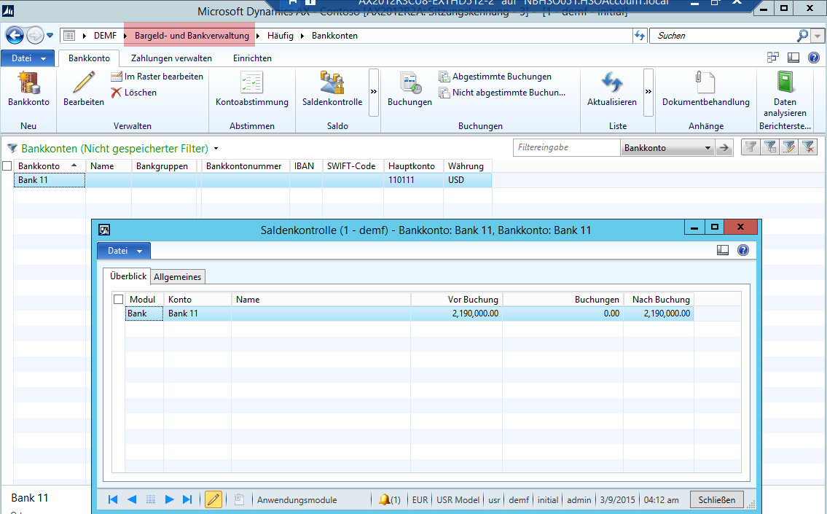
Task: Click the Saldenkontrolle ribbon icon
Action: (332, 83)
